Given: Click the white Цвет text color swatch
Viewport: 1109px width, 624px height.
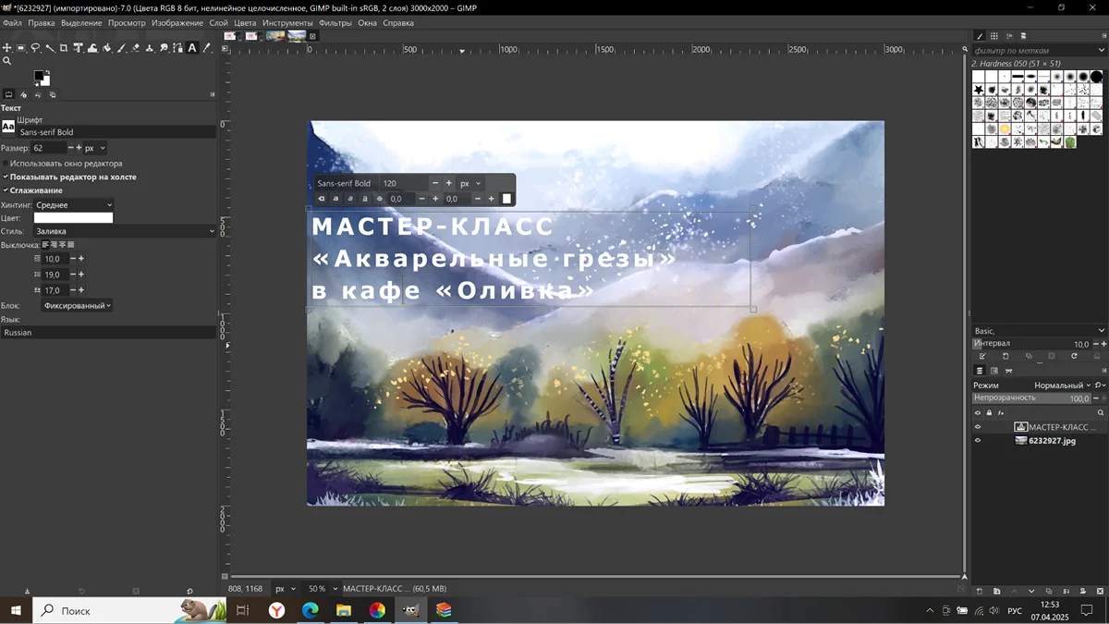Looking at the screenshot, I should 73,218.
